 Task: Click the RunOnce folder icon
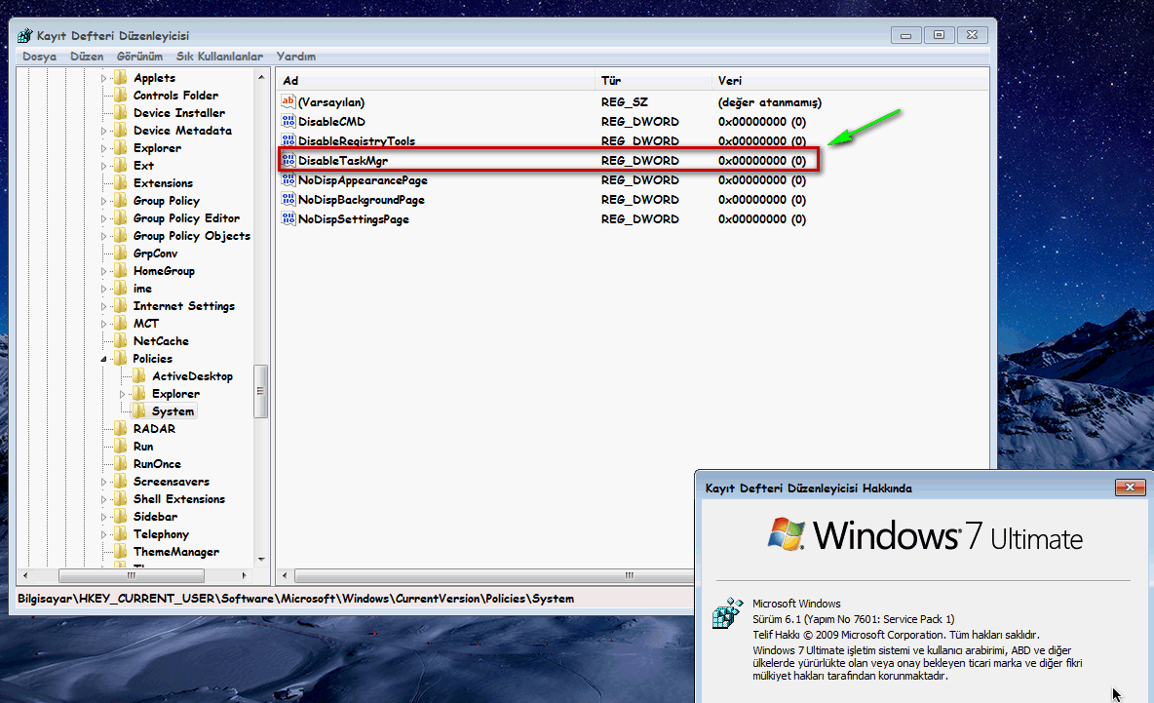point(121,464)
